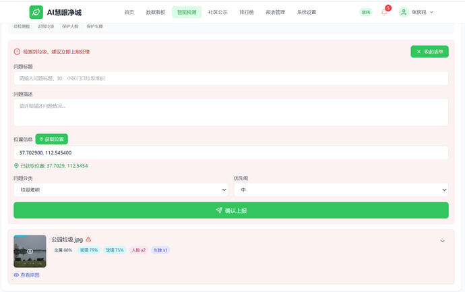Click the green role badge beside the bell
This screenshot has width=465, height=292.
coord(366,12)
